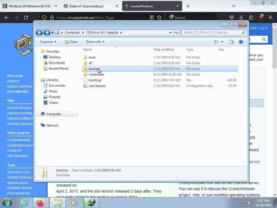277x208 pixels.
Task: Show hidden tray icons arrow
Action: pos(236,203)
